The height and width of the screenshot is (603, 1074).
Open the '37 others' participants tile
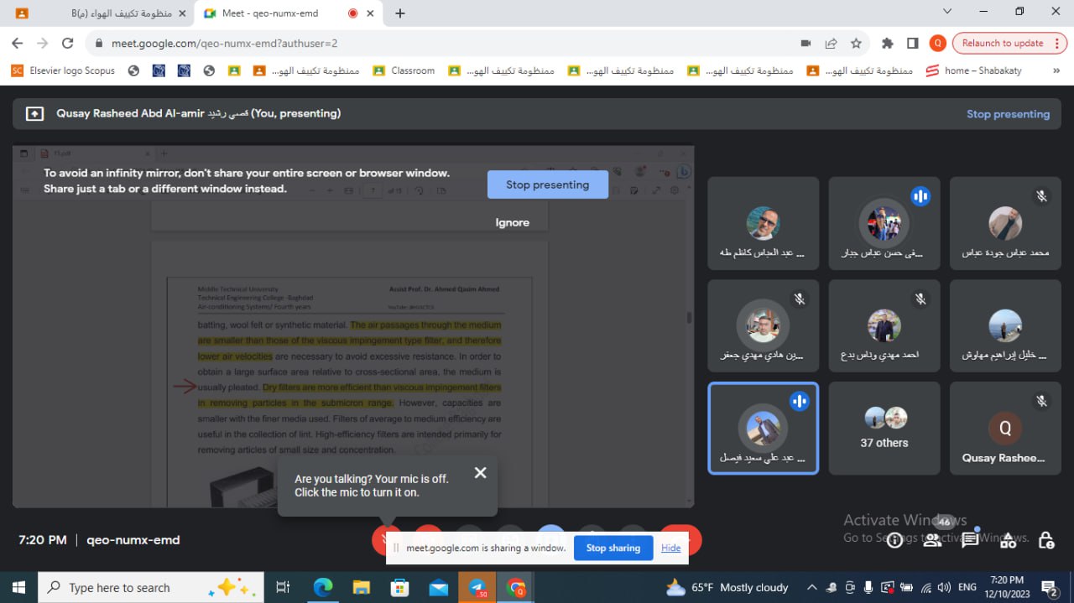pos(884,428)
